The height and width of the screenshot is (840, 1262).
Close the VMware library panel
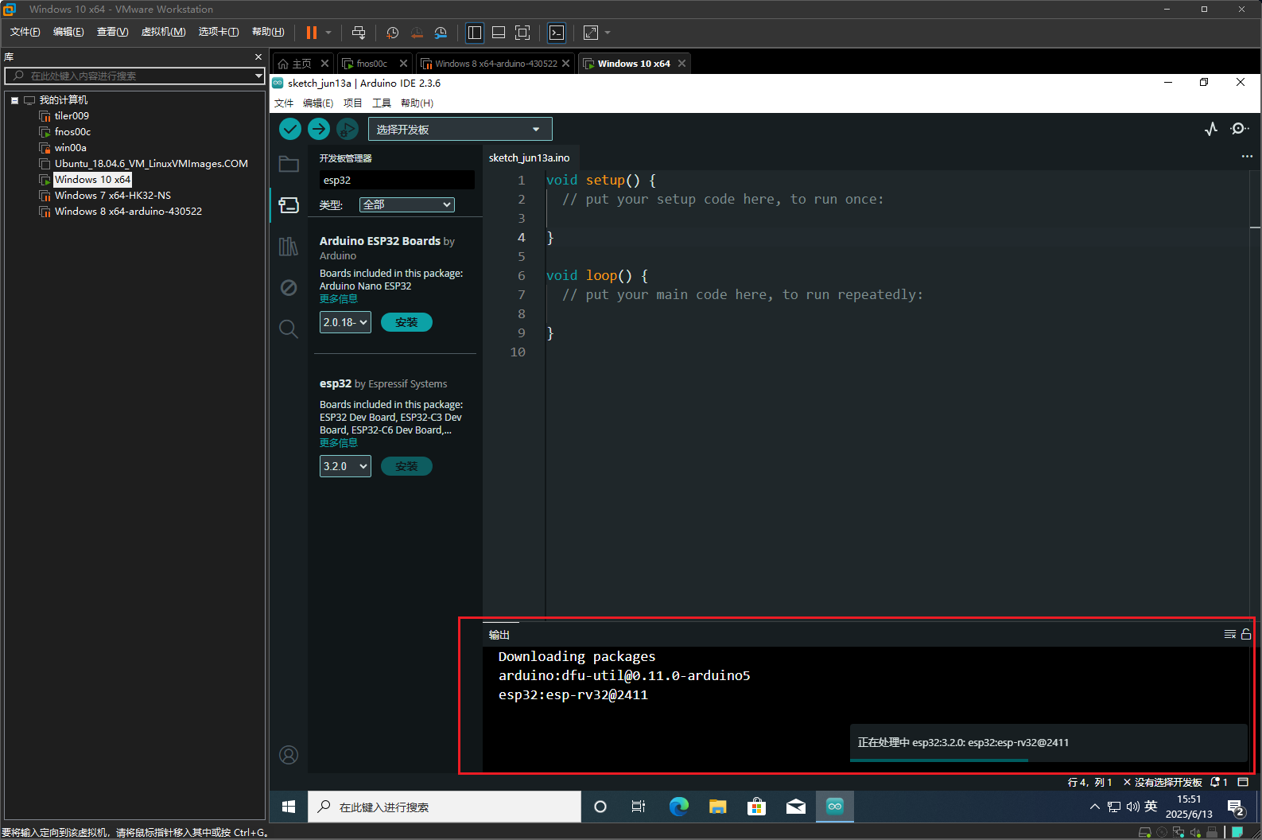click(258, 56)
